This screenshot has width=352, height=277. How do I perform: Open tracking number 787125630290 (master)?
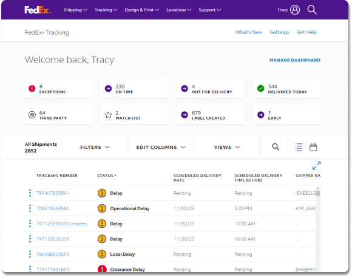[x=62, y=224]
